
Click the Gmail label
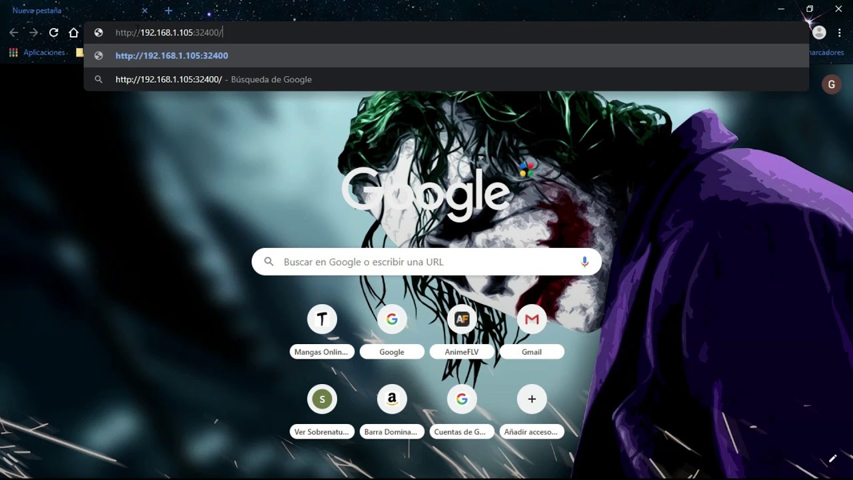(x=532, y=352)
